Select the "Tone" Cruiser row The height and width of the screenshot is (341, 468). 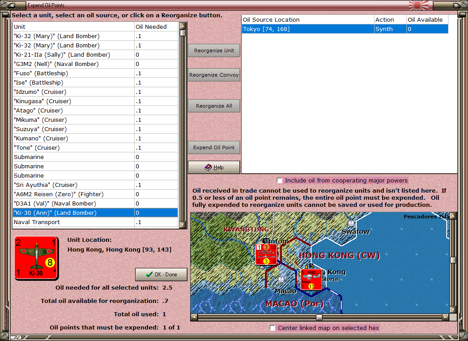click(x=95, y=147)
